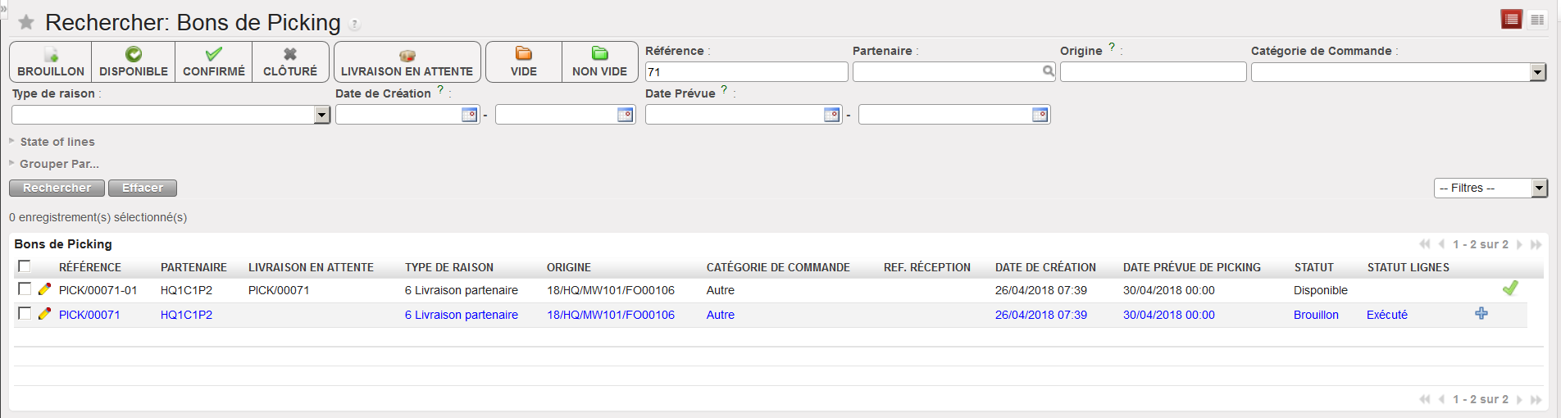The image size is (1561, 418).
Task: Toggle the Livraison en attente filter
Action: [407, 62]
